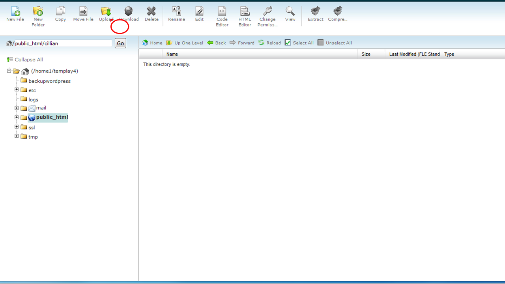Viewport: 505px width, 284px height.
Task: Launch the HTML Editor
Action: point(245,11)
